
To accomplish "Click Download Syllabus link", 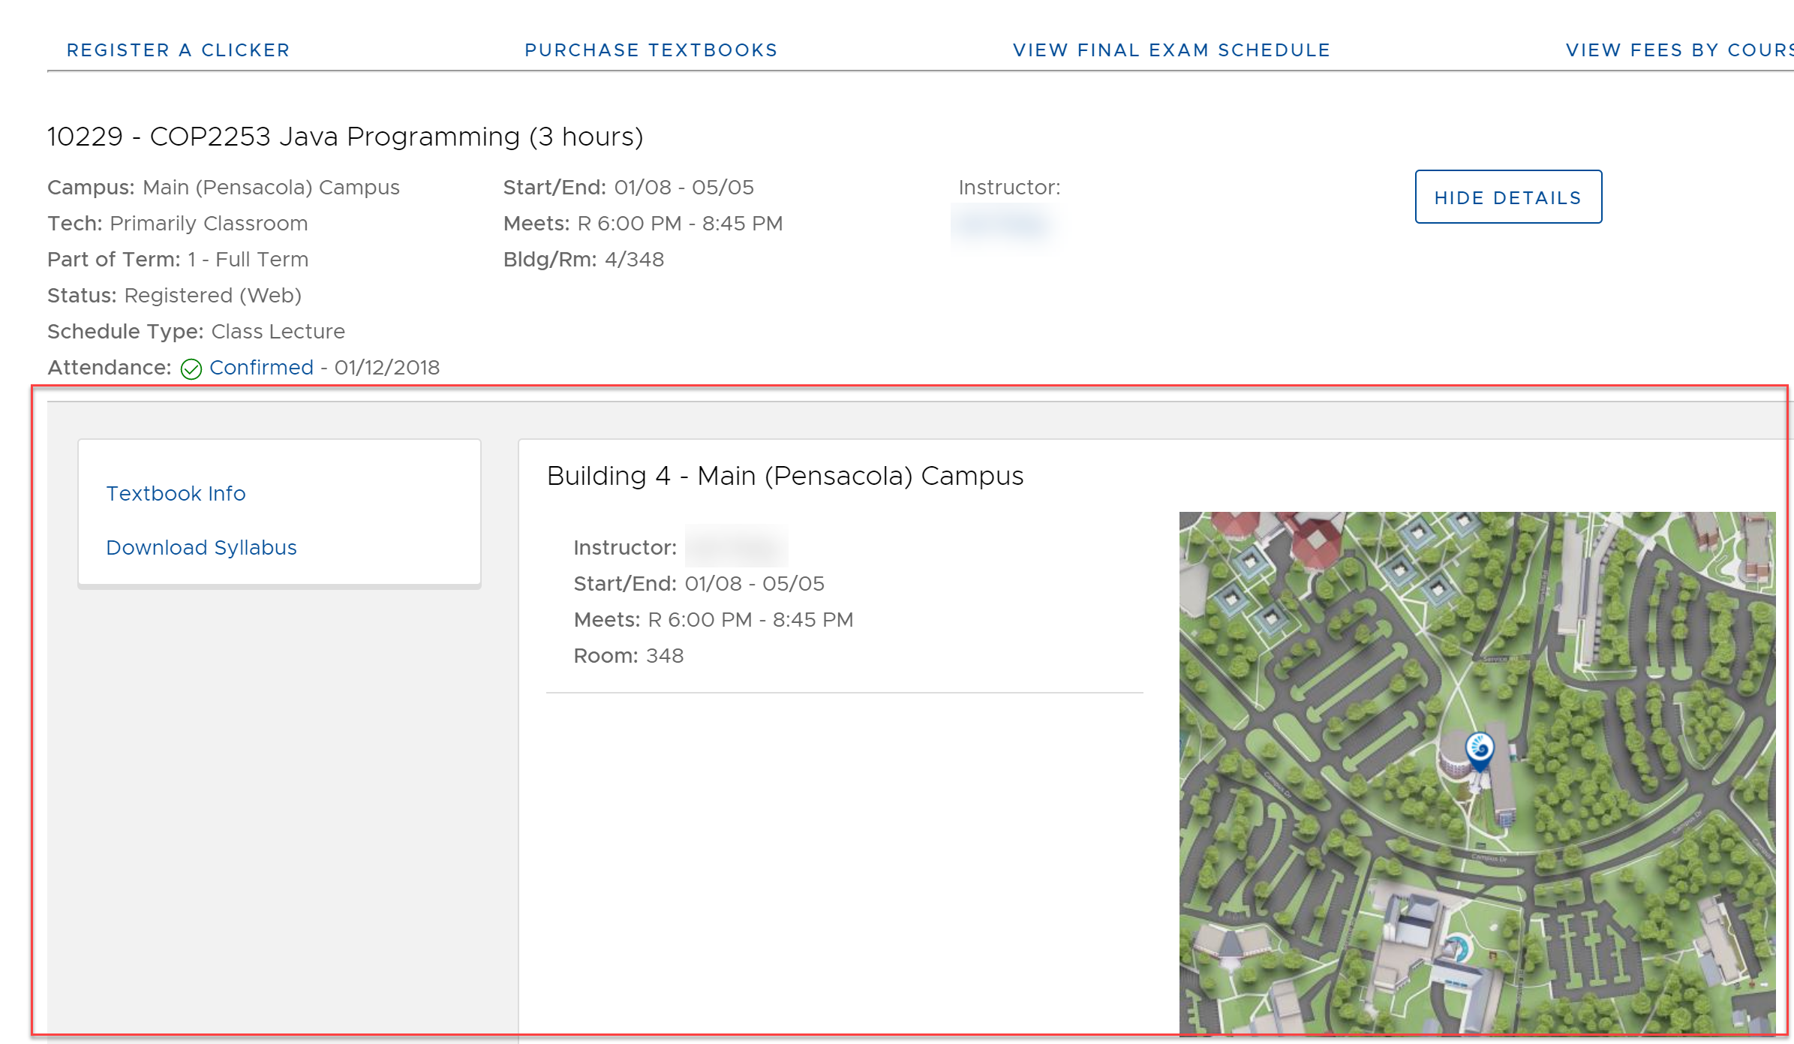I will 201,548.
